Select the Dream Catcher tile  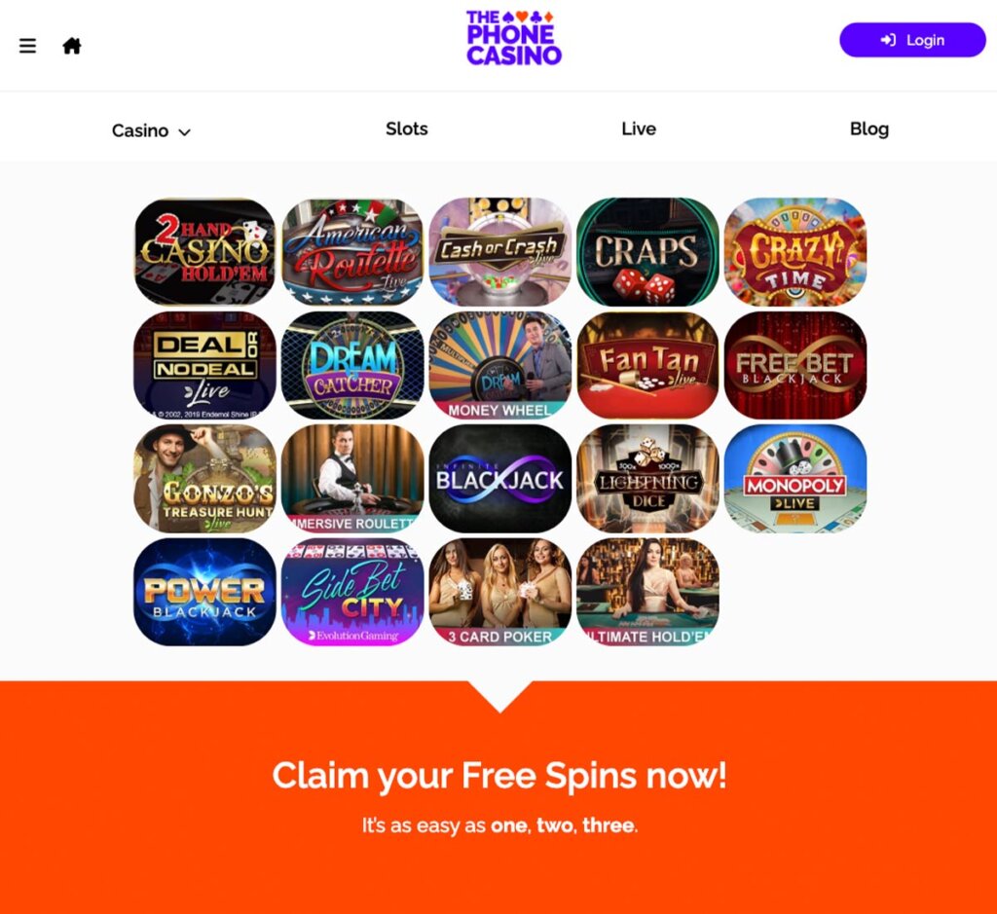pos(352,365)
